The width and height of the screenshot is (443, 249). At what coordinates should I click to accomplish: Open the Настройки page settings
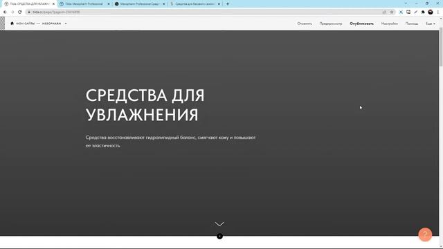(389, 24)
